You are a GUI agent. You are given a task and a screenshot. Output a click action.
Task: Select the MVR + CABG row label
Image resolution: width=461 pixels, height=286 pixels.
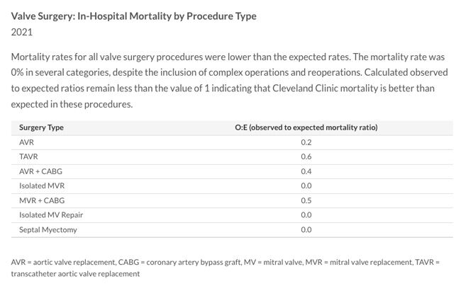click(x=41, y=200)
